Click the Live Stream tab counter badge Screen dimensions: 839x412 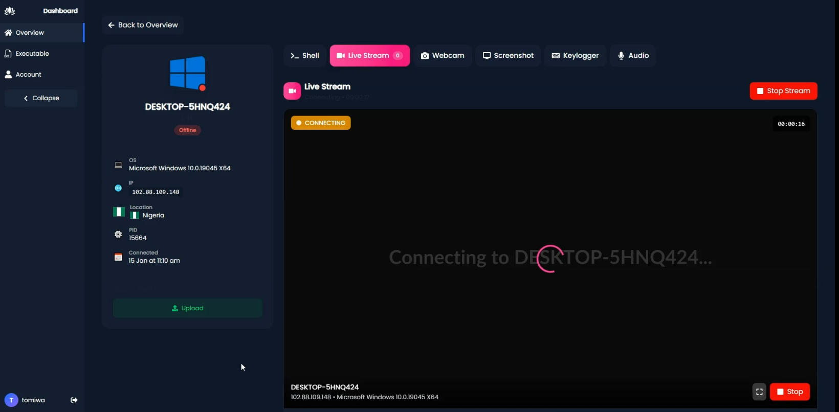coord(398,56)
